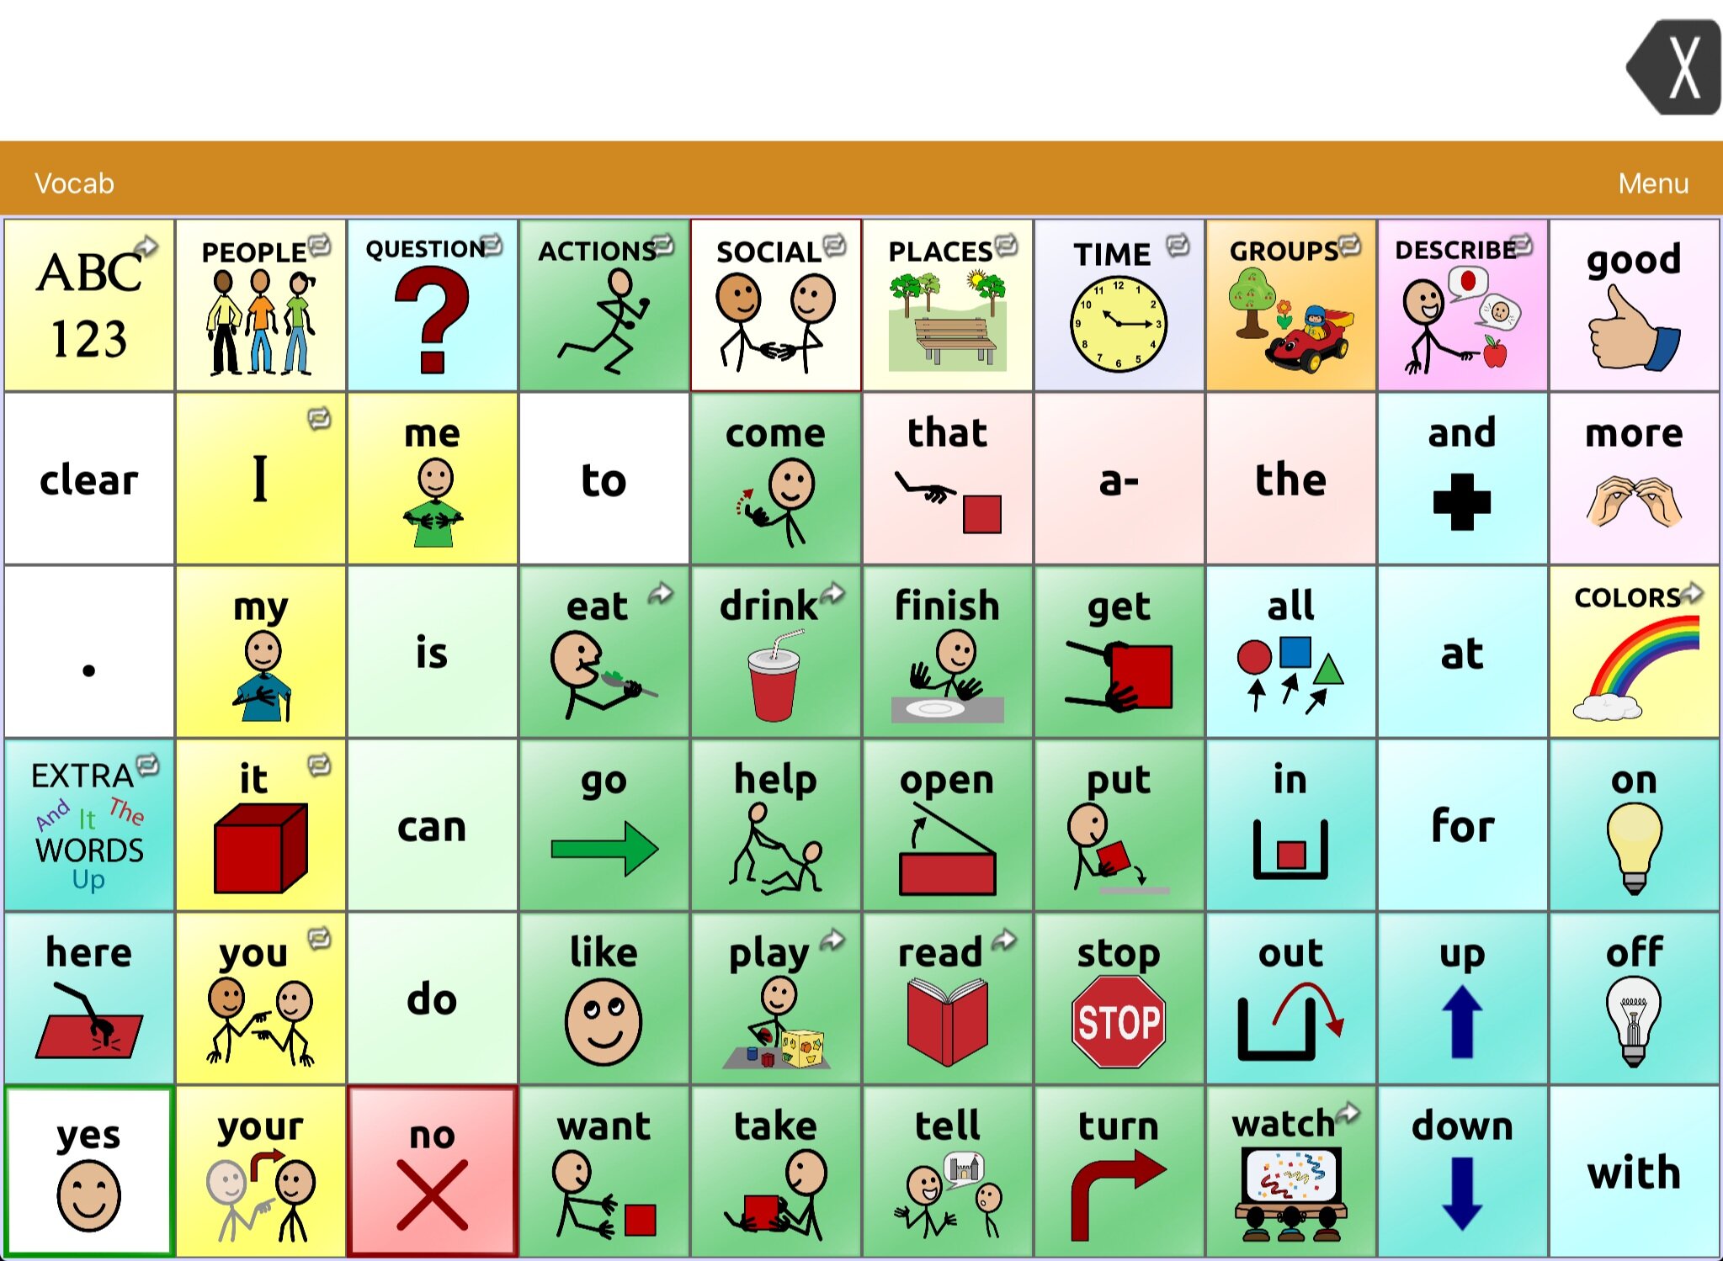The image size is (1723, 1261).
Task: Select the DESCRIBE category icon
Action: 1464,305
